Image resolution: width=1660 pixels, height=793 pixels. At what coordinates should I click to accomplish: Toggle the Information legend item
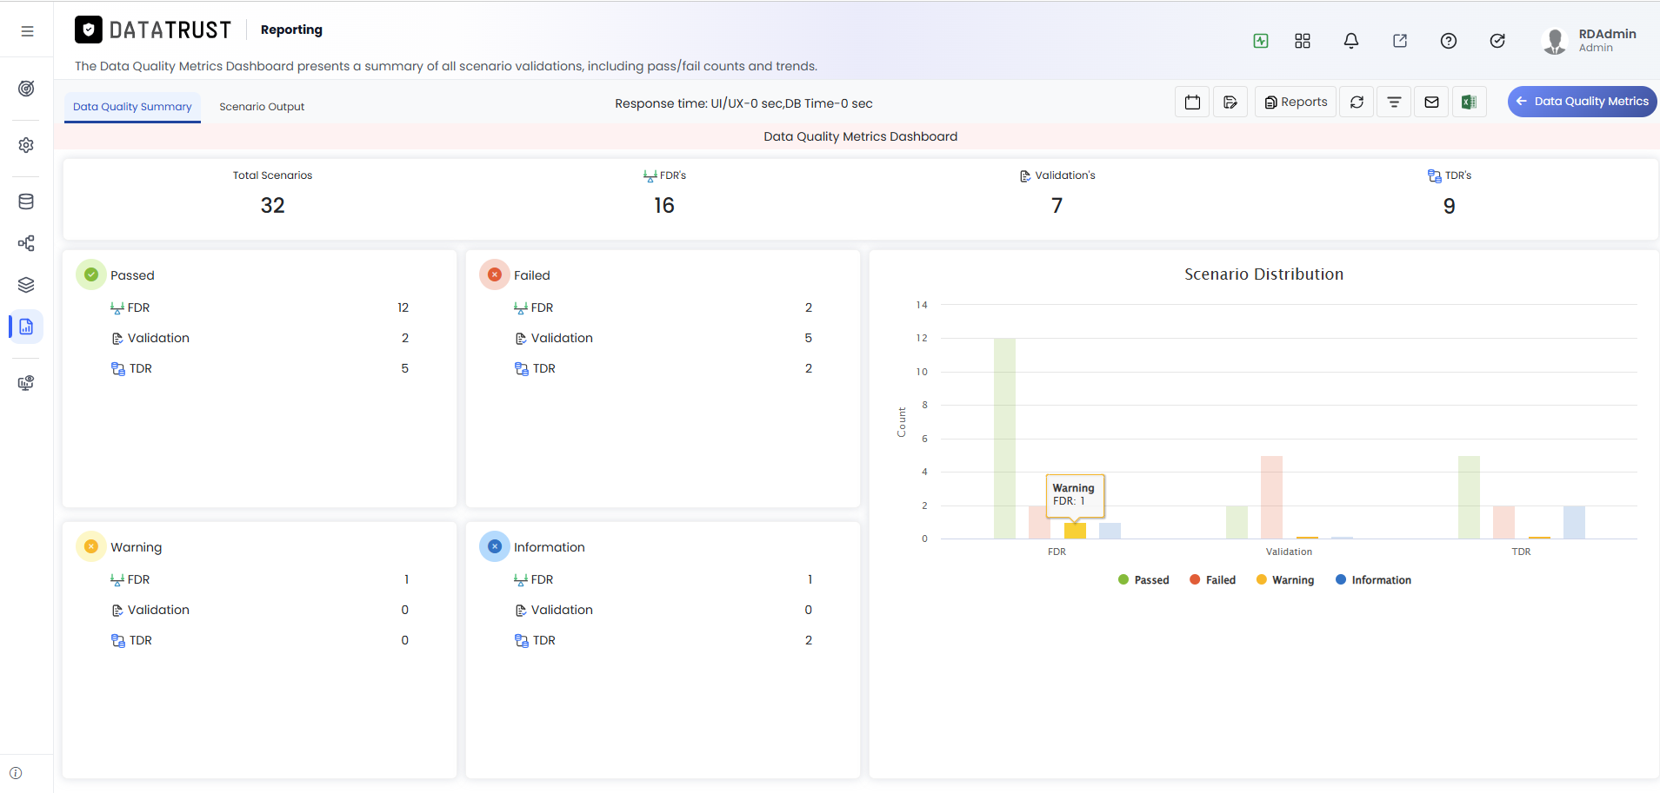1373,580
